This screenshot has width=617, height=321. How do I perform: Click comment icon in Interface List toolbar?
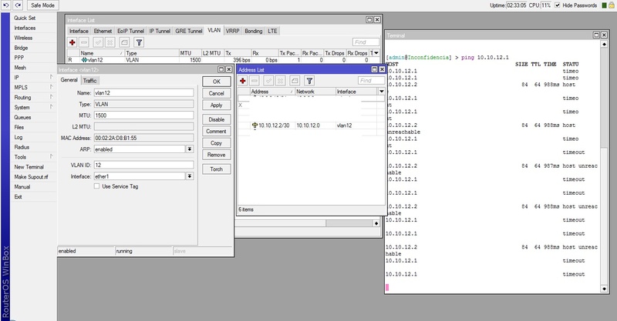124,42
